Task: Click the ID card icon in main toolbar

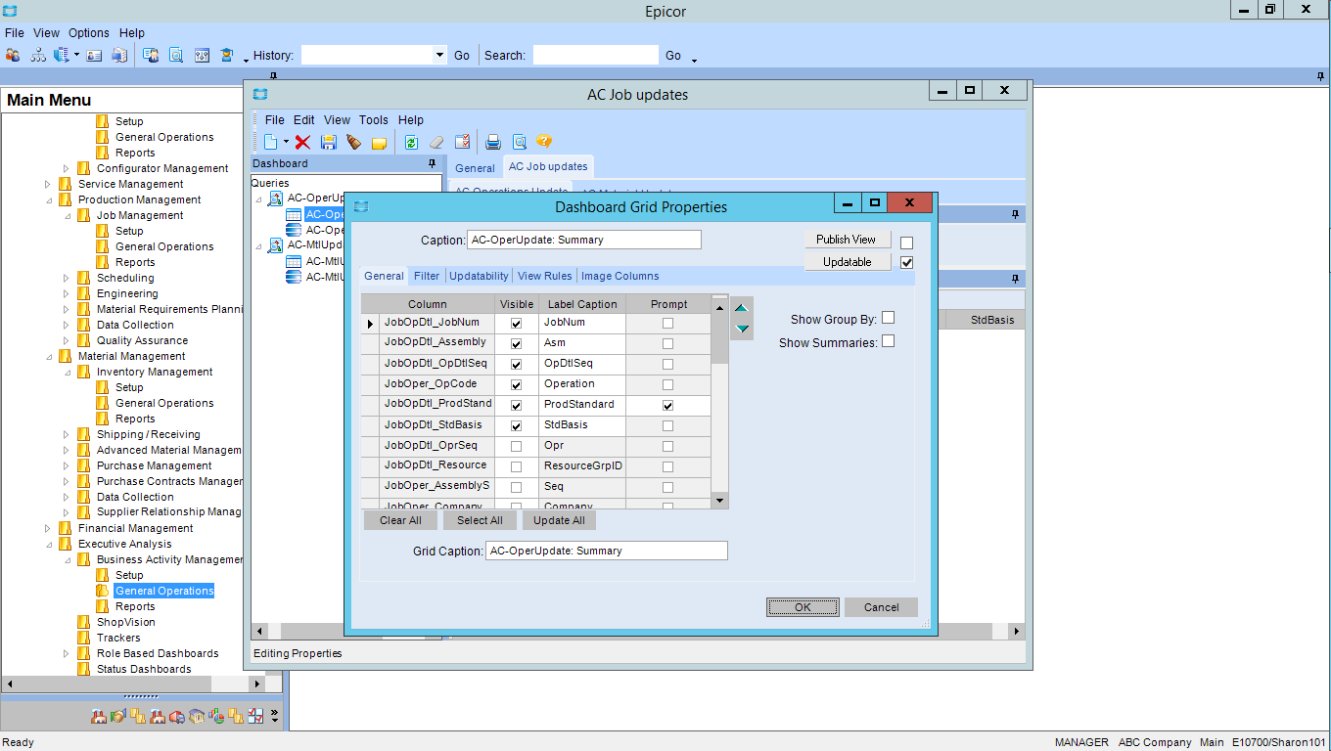Action: pyautogui.click(x=95, y=55)
